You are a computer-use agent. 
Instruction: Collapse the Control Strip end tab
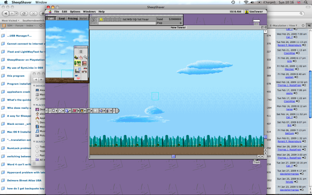[x=118, y=111]
